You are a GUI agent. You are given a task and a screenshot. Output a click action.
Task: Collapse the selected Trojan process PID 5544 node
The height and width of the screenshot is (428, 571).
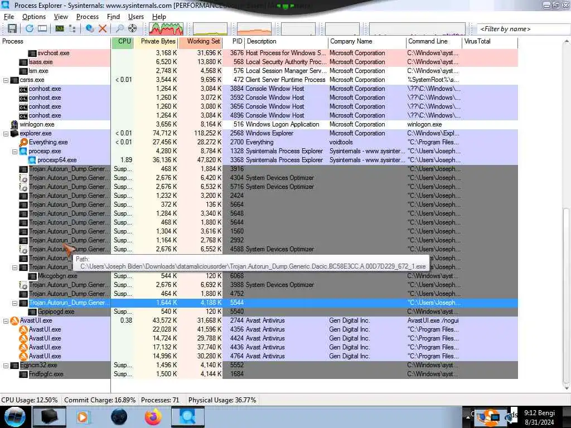pos(14,303)
